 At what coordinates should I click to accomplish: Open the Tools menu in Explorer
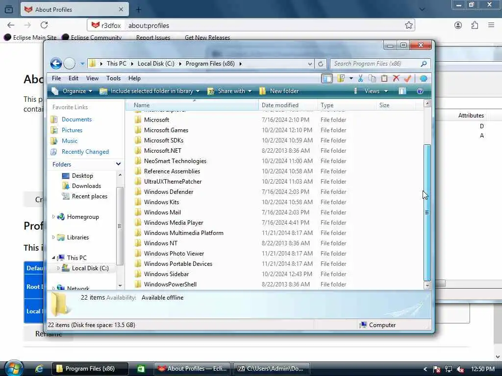tap(113, 78)
